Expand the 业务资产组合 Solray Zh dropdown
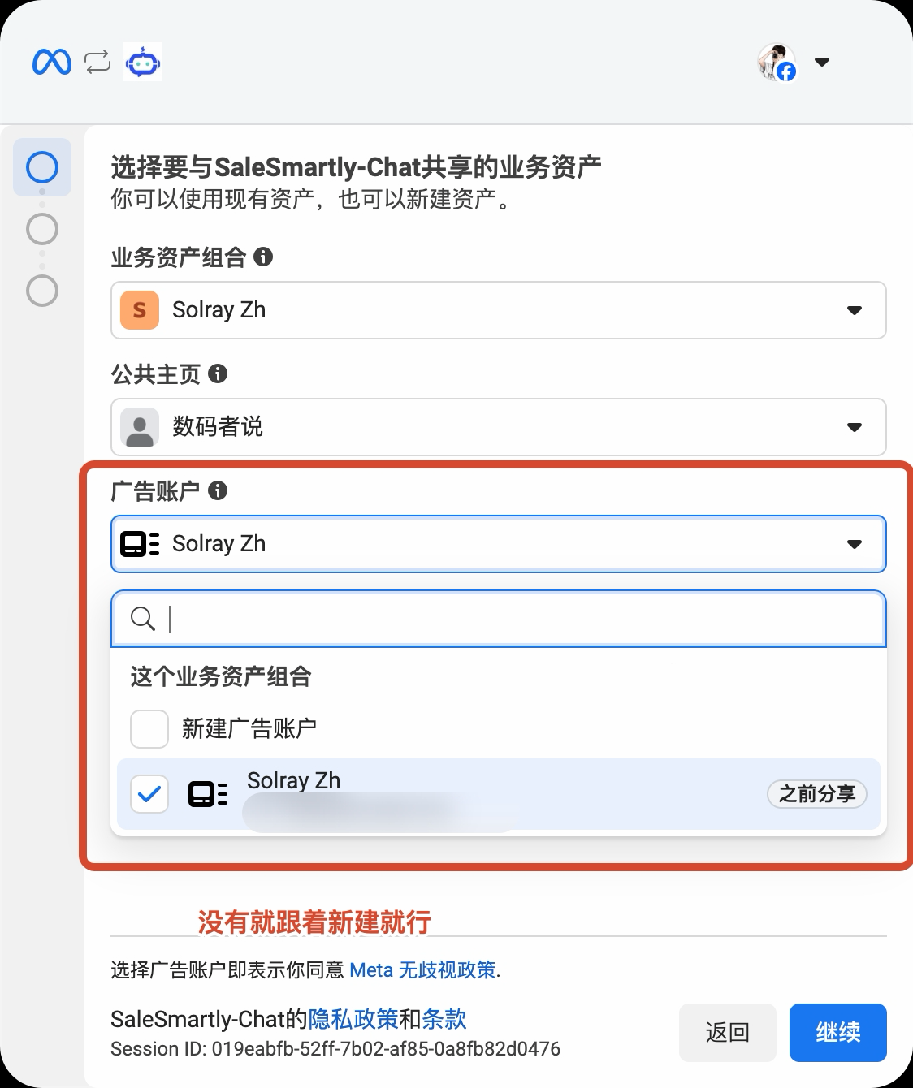The width and height of the screenshot is (913, 1088). tap(499, 310)
